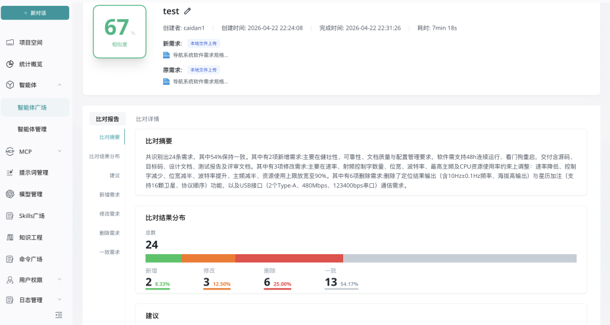The image size is (610, 325).
Task: Jump to 删除需求 anchor link
Action: [x=109, y=233]
